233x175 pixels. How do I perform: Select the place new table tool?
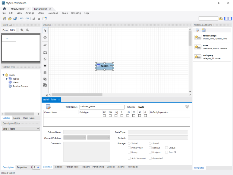[45, 73]
